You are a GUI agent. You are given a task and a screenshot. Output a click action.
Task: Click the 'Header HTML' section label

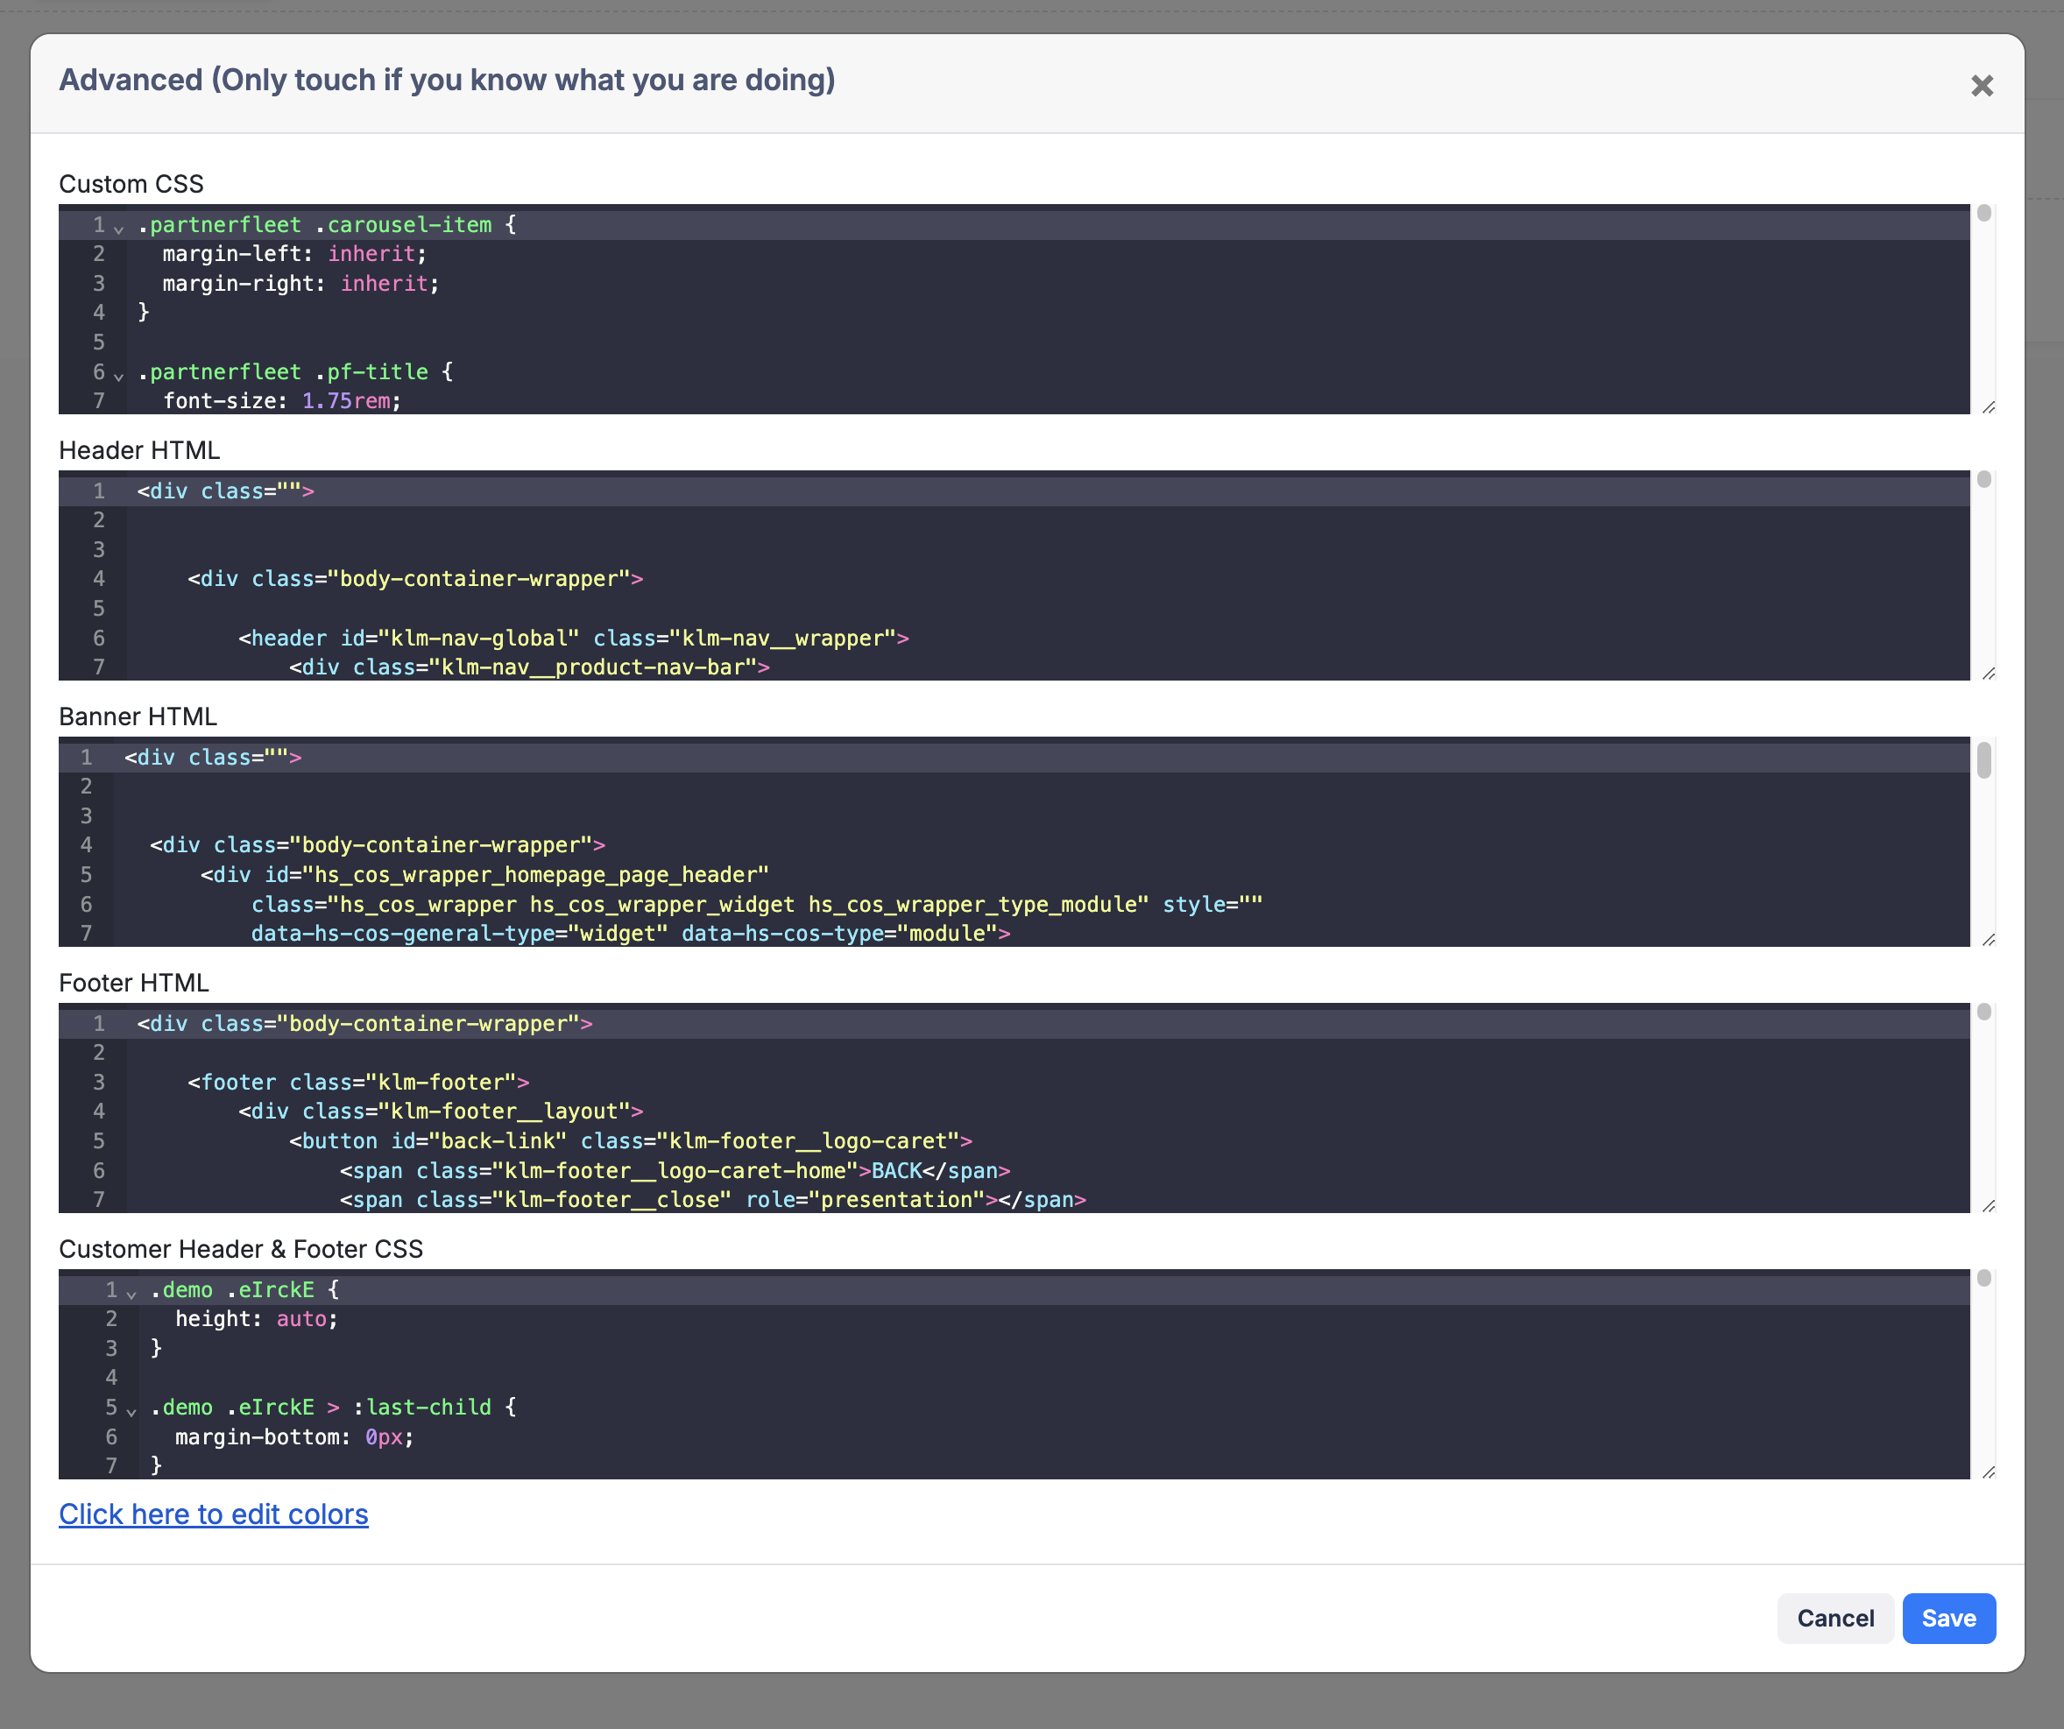(139, 450)
